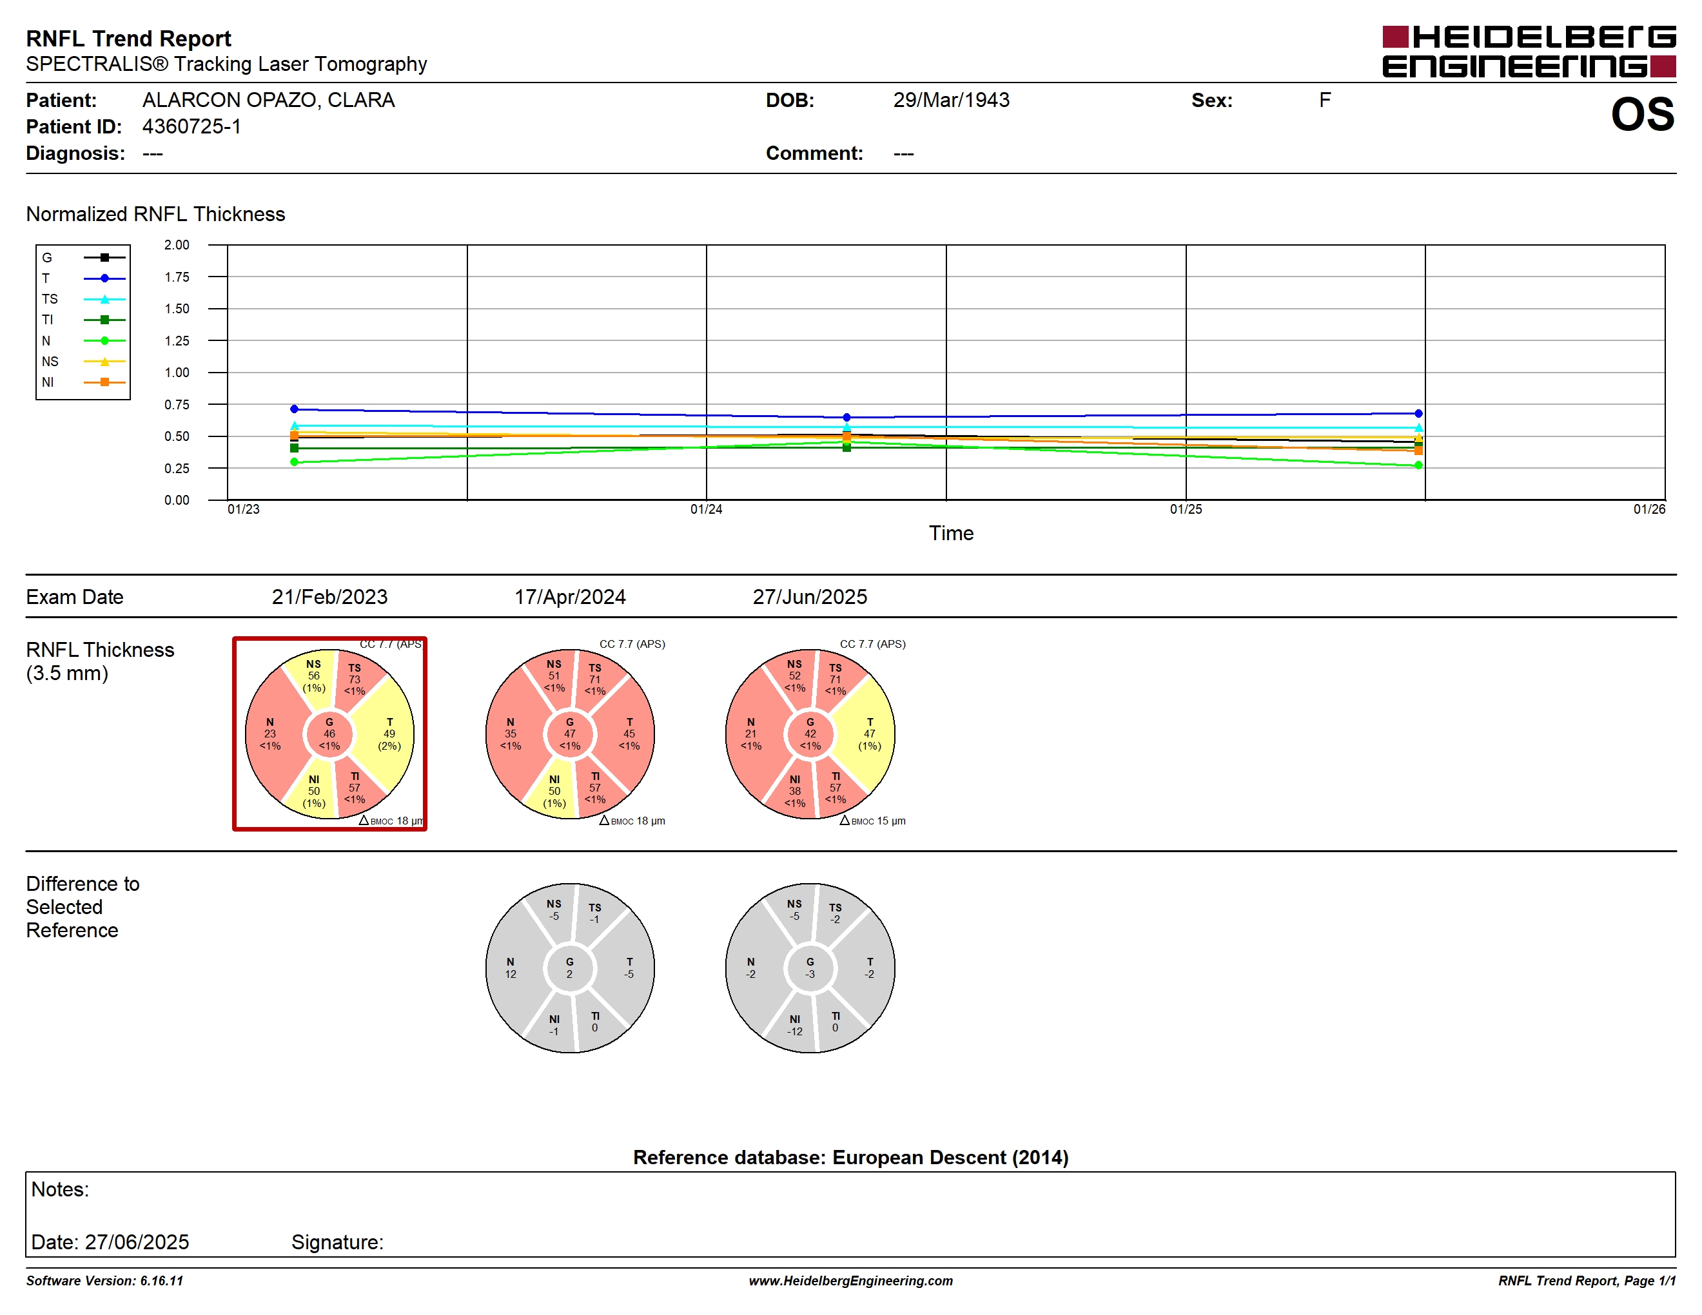Click the RNFL Trend Report title
This screenshot has width=1702, height=1315.
(128, 38)
